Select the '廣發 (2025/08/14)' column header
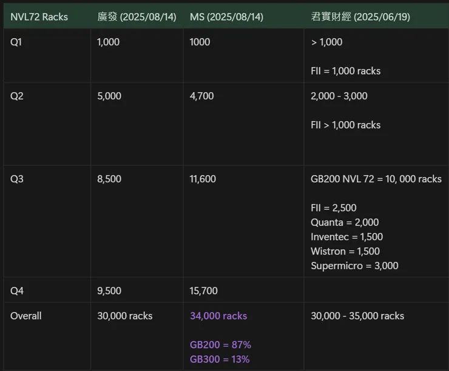This screenshot has width=449, height=371. pos(137,17)
